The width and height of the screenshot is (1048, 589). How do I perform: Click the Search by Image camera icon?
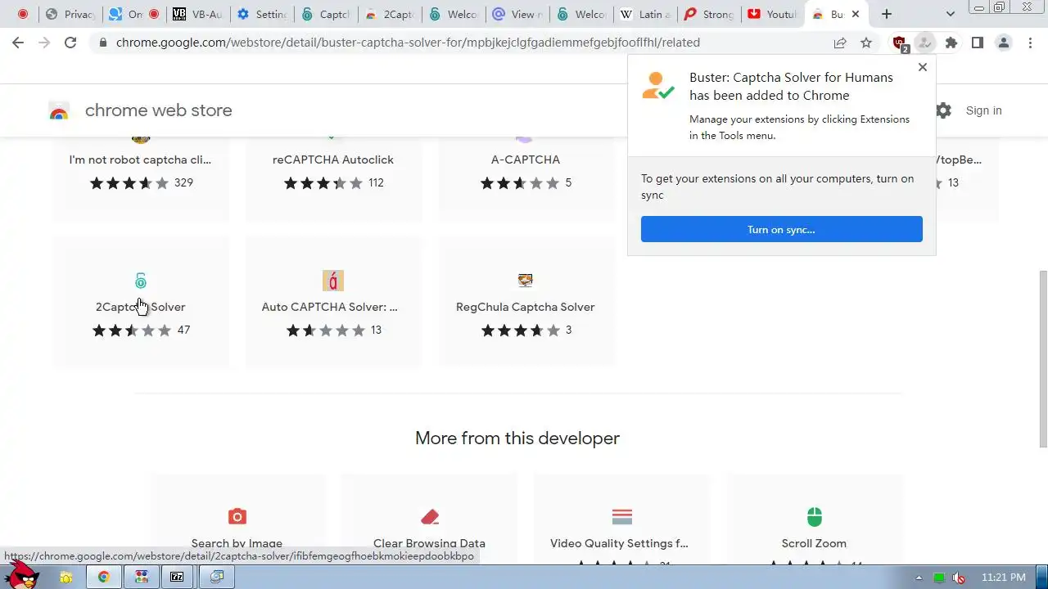click(x=237, y=516)
